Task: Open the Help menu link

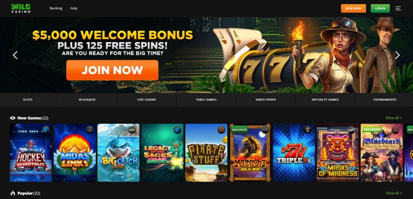Action: coord(73,8)
